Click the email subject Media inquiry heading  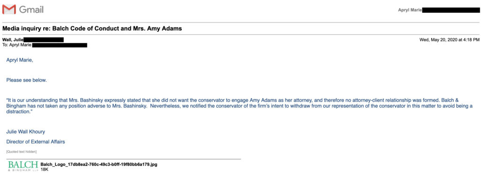tap(92, 29)
